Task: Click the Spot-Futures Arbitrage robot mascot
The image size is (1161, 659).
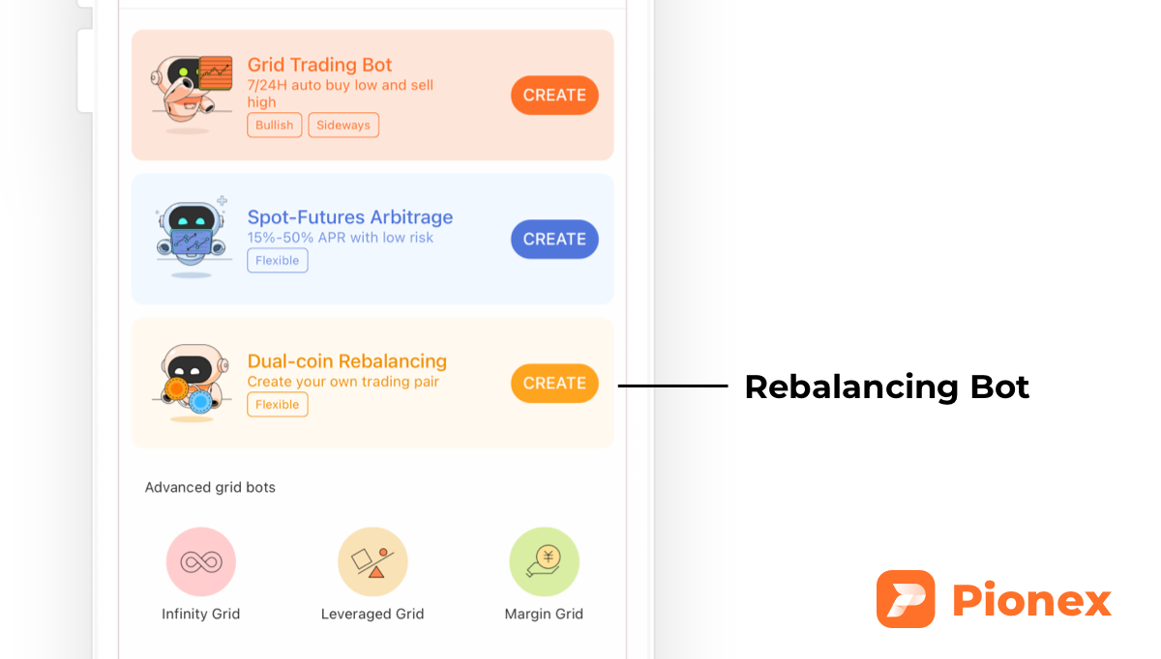Action: [190, 235]
